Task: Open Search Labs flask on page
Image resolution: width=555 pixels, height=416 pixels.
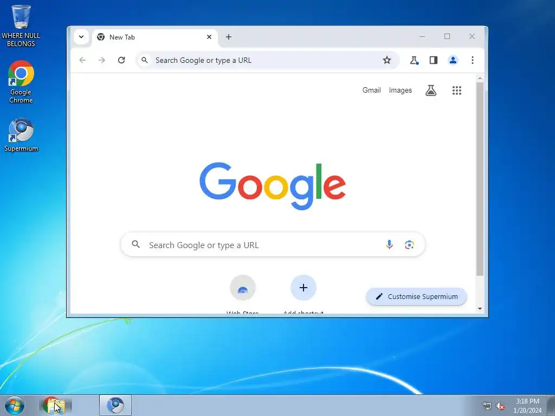Action: (431, 90)
